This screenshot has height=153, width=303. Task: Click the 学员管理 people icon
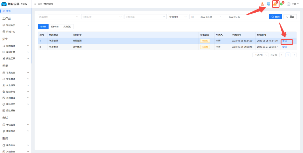(4, 79)
